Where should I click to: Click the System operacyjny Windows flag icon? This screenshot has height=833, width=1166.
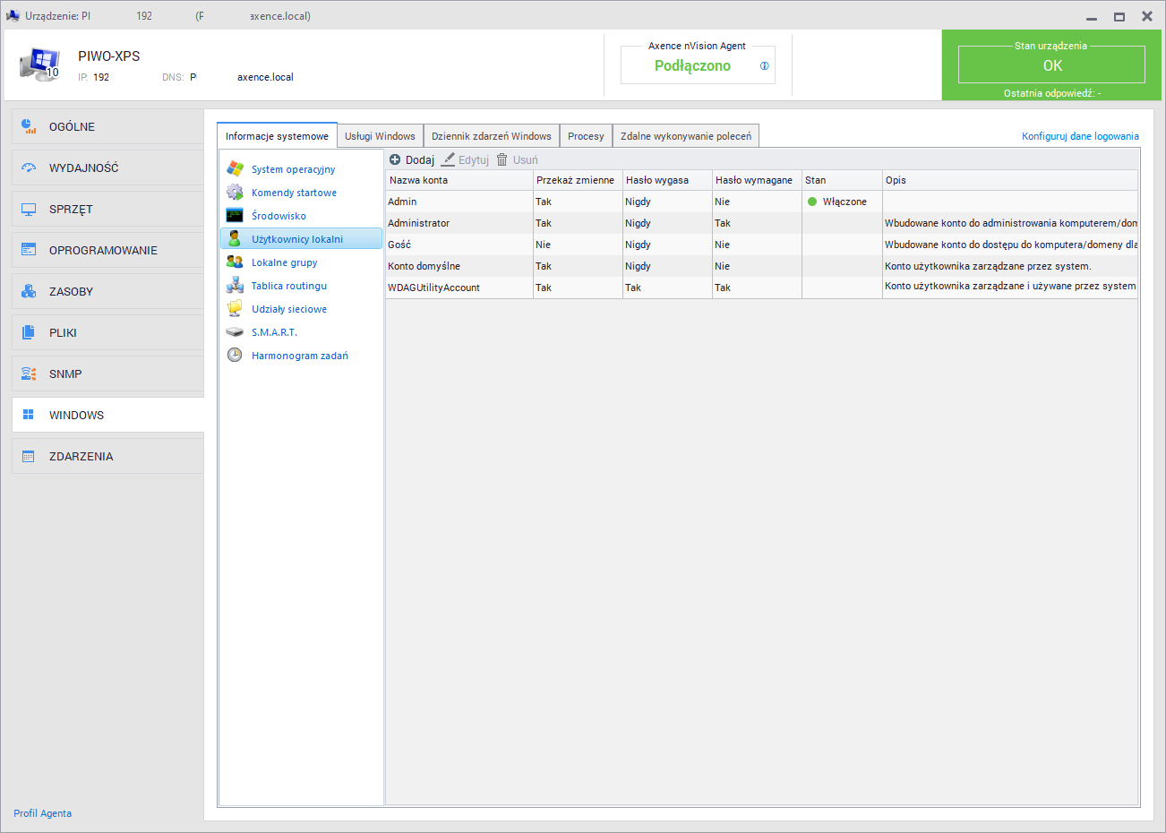[x=235, y=168]
